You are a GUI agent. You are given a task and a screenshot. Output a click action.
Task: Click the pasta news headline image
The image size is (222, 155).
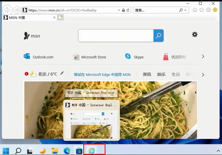111,110
